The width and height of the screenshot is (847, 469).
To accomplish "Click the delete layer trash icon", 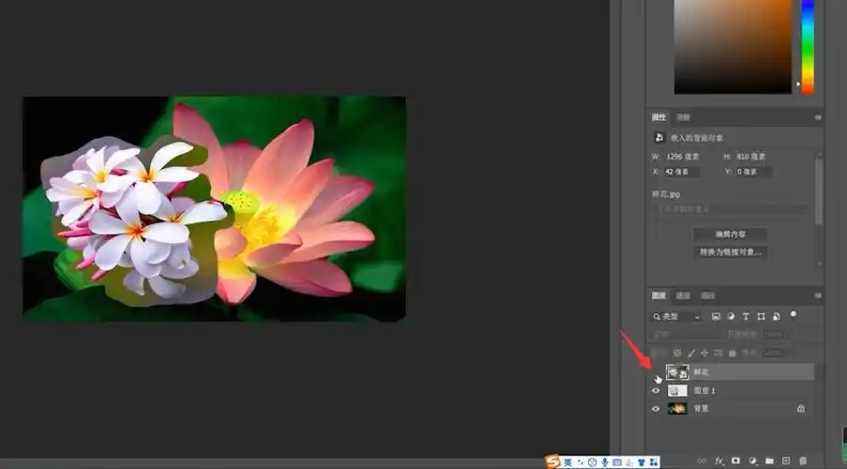I will point(802,461).
